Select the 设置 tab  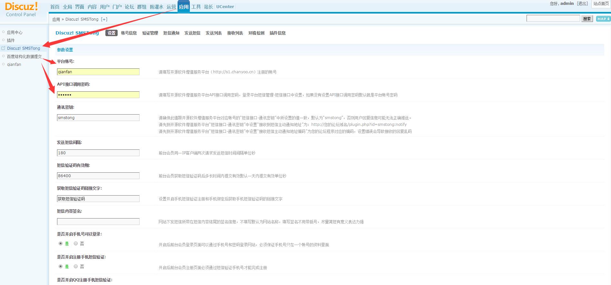pyautogui.click(x=112, y=33)
